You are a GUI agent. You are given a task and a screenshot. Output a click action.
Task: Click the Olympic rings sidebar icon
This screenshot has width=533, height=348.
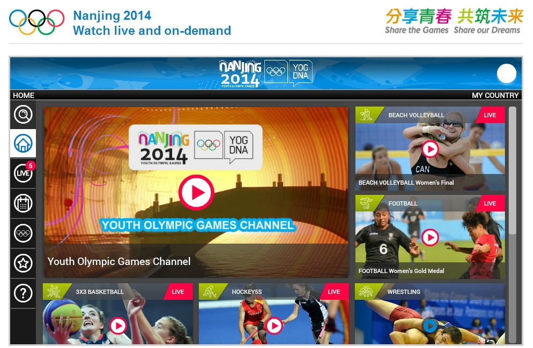click(x=23, y=233)
